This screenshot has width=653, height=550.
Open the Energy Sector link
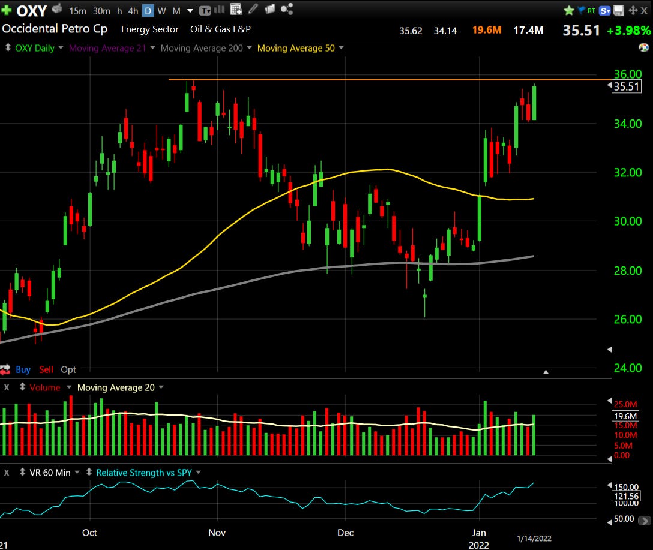(150, 29)
